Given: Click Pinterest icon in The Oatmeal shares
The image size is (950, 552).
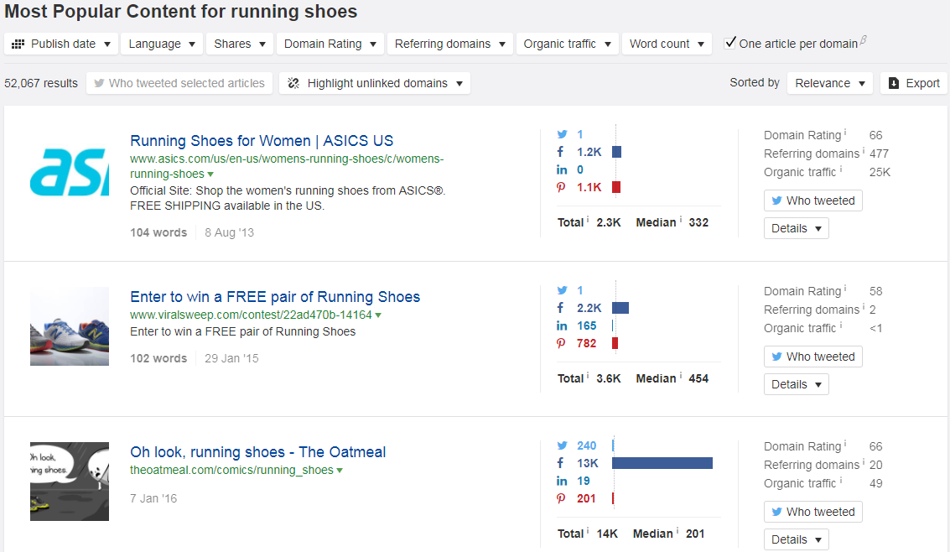Looking at the screenshot, I should (561, 498).
